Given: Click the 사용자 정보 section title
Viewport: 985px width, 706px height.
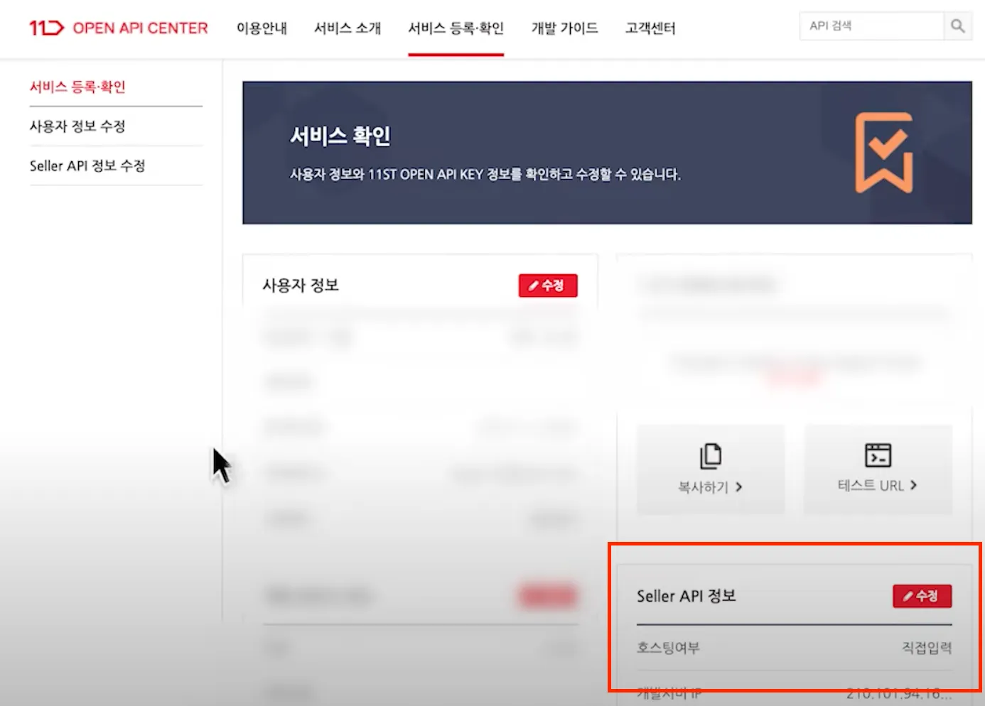Looking at the screenshot, I should tap(301, 286).
